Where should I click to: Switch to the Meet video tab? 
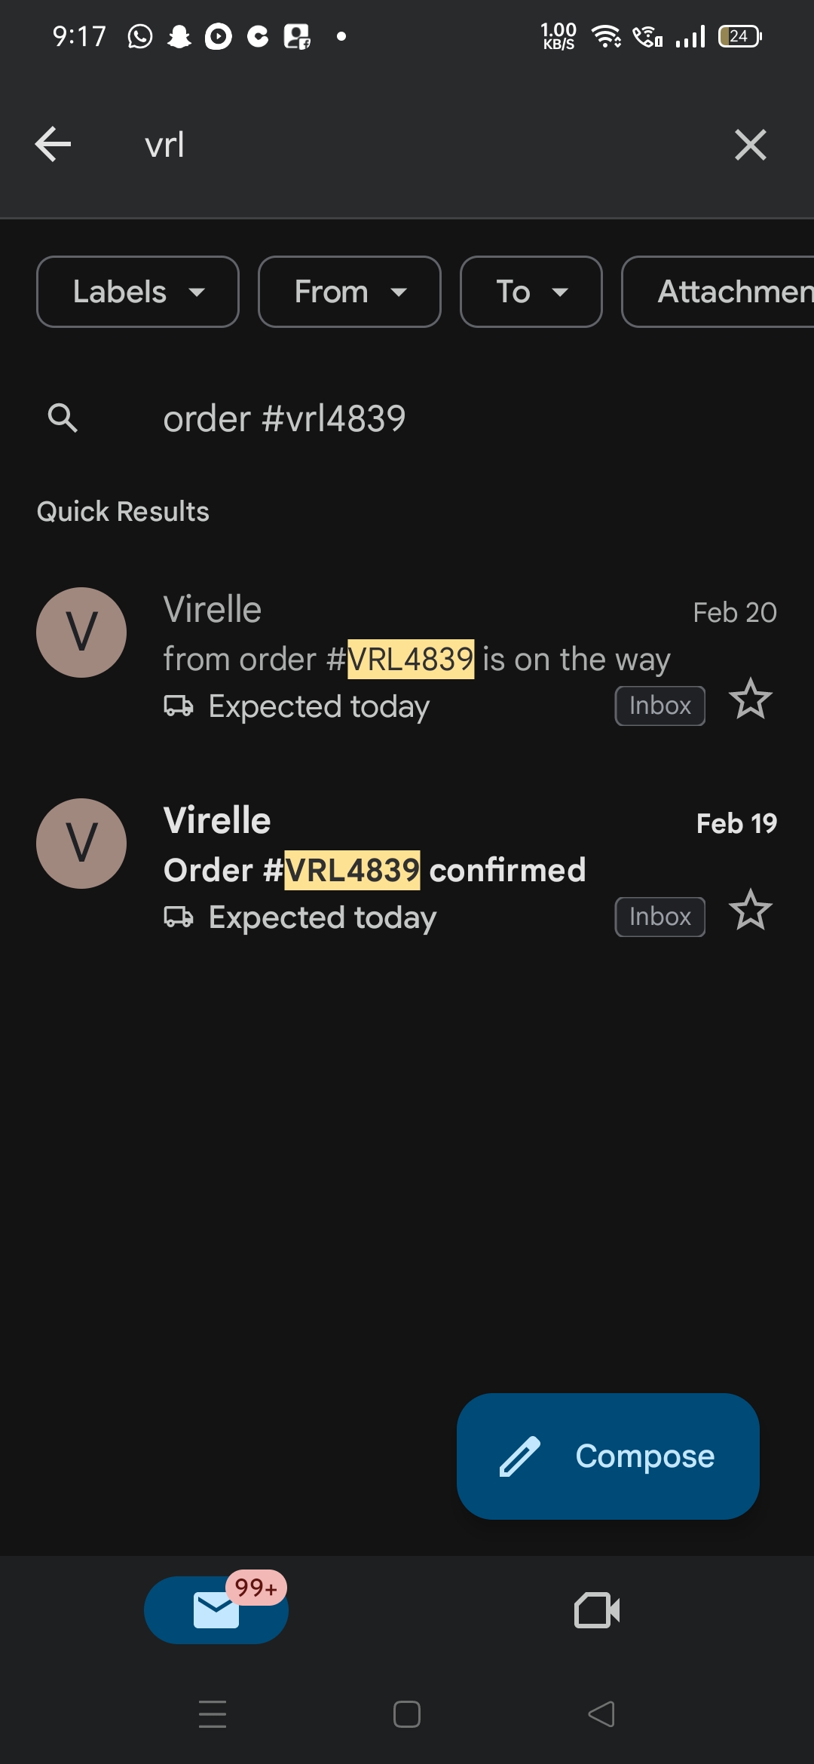(597, 1611)
